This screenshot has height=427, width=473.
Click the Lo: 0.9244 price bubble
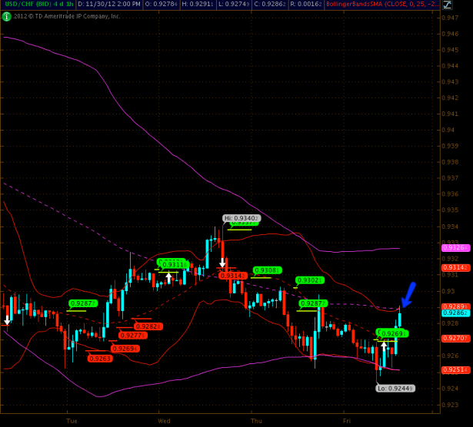point(395,388)
